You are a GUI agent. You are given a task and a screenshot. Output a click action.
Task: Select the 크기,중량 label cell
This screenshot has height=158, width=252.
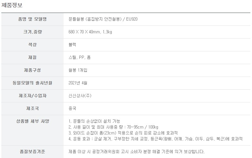(32, 32)
